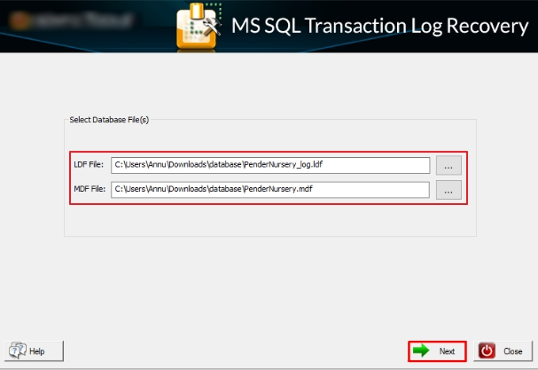Click the Next button
Viewport: 538px width, 370px height.
click(x=437, y=351)
